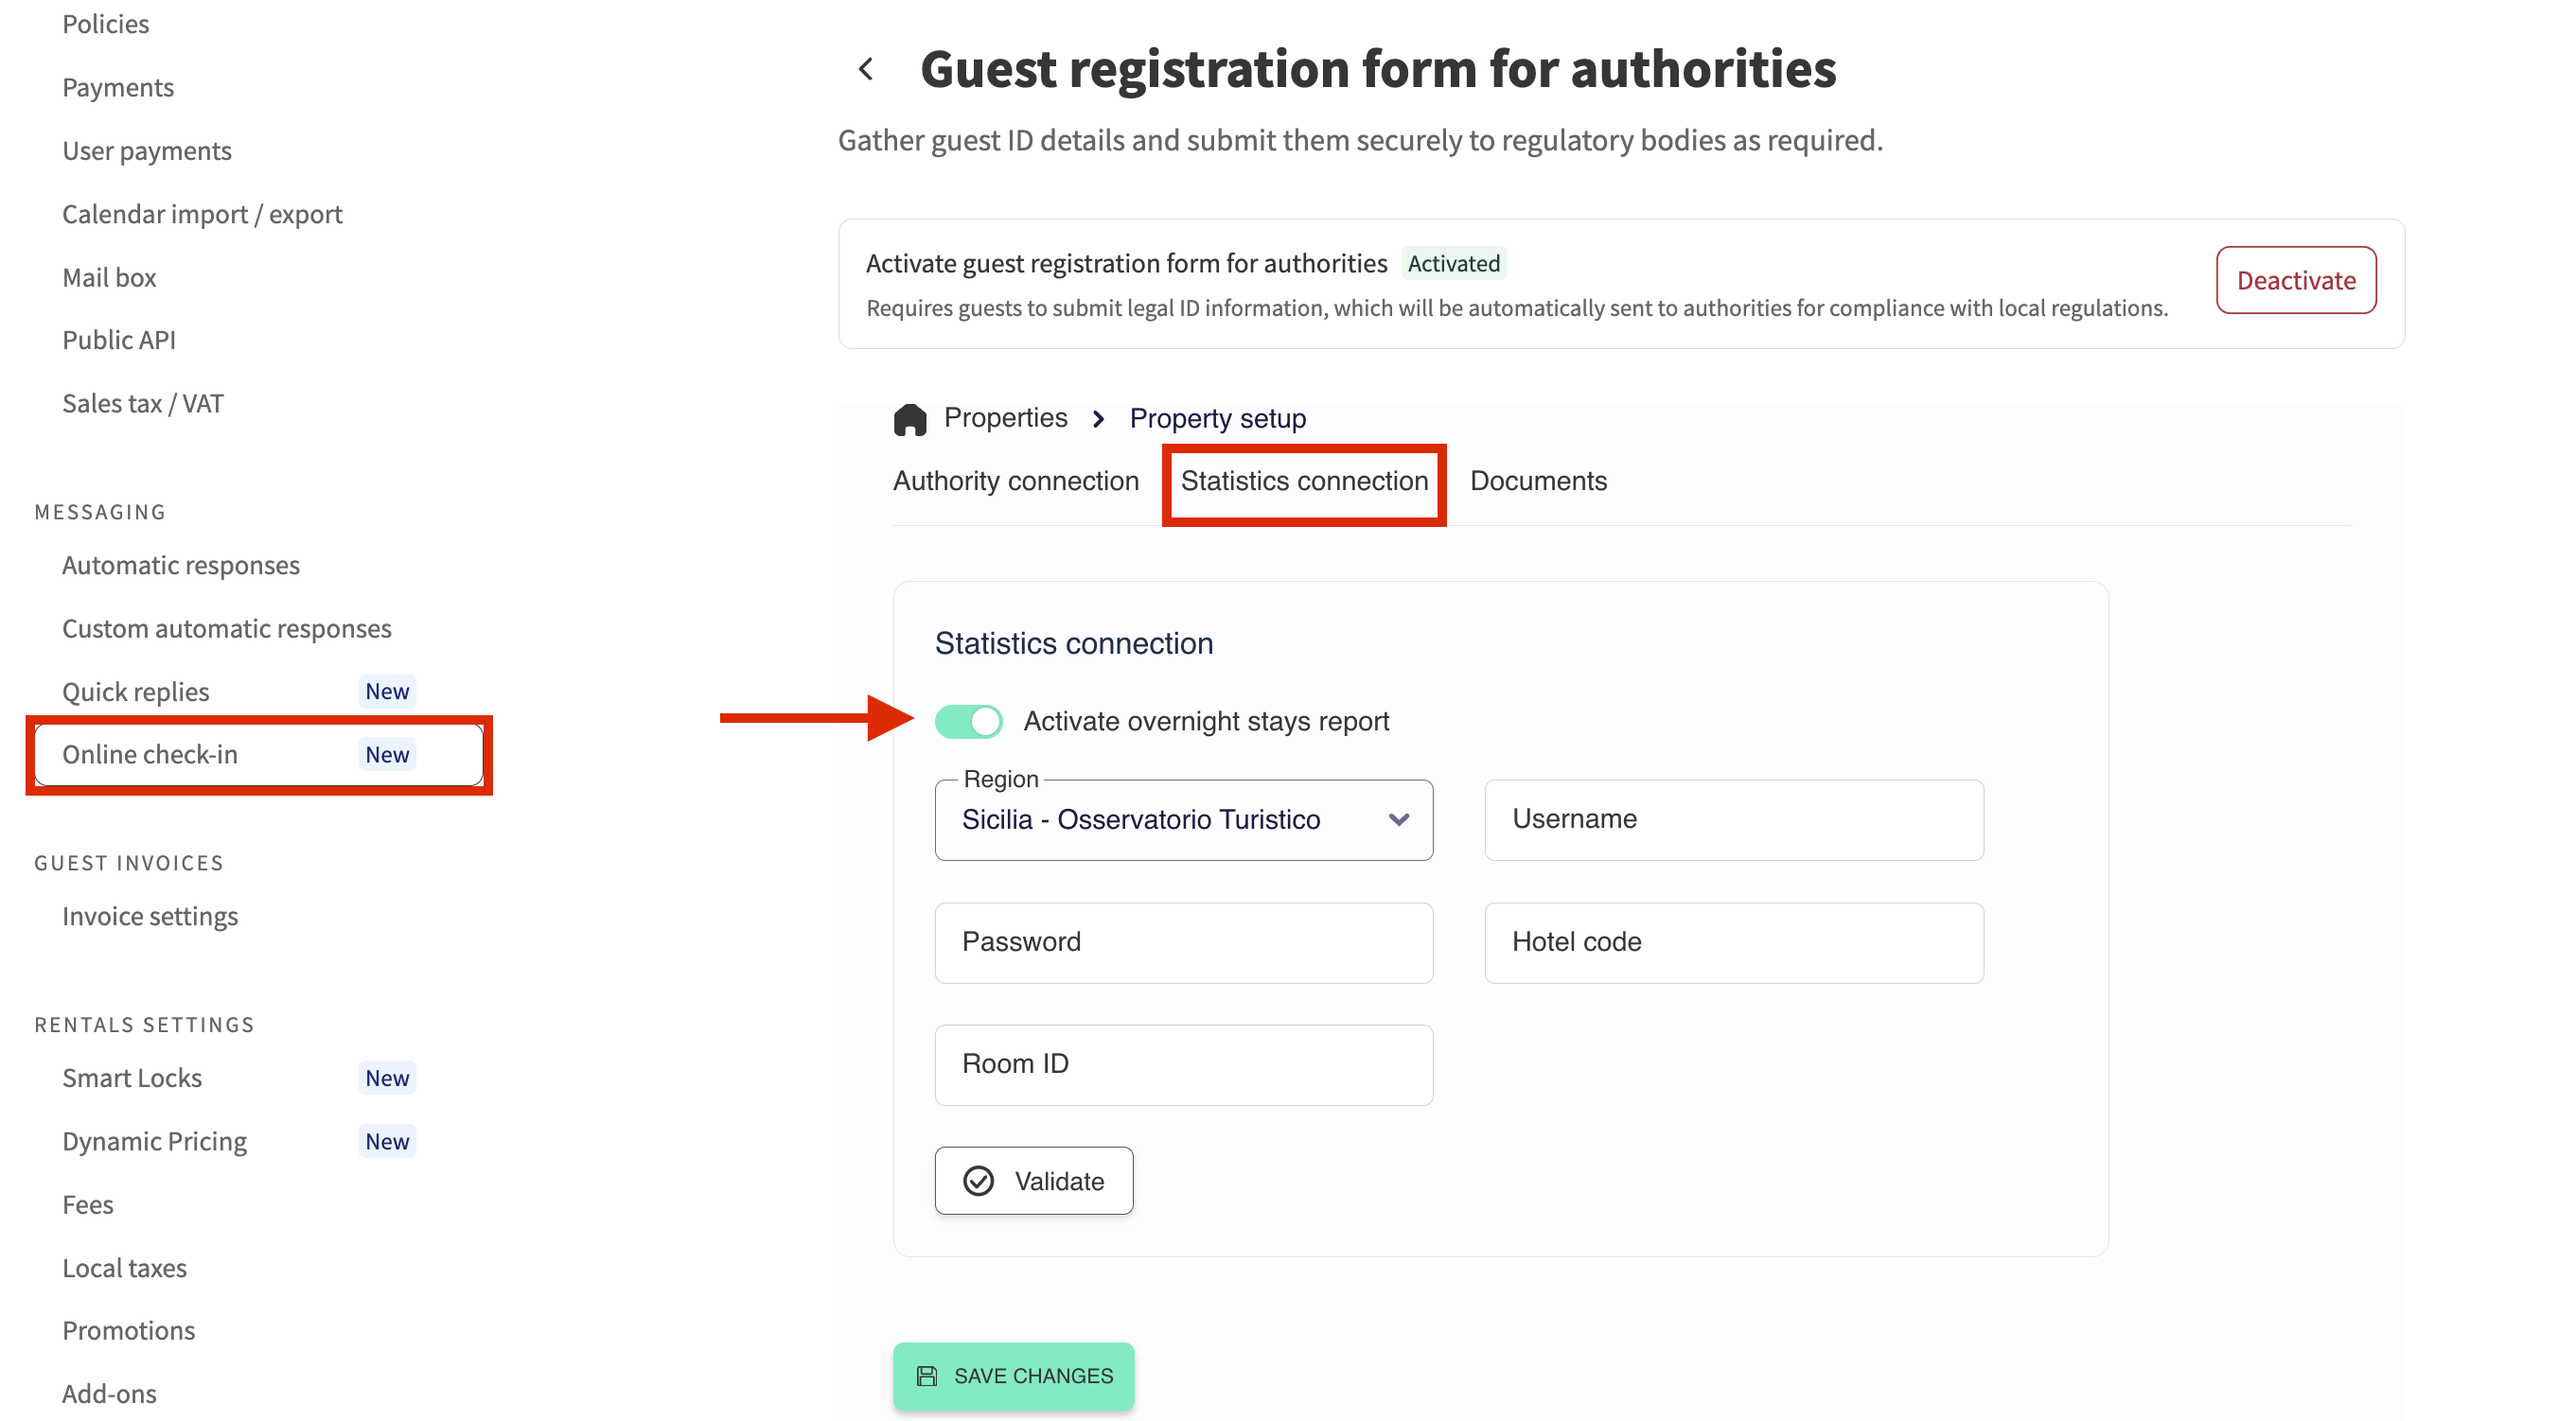Click the New badge beside Dynamic Pricing
Image resolution: width=2576 pixels, height=1421 pixels.
point(386,1141)
